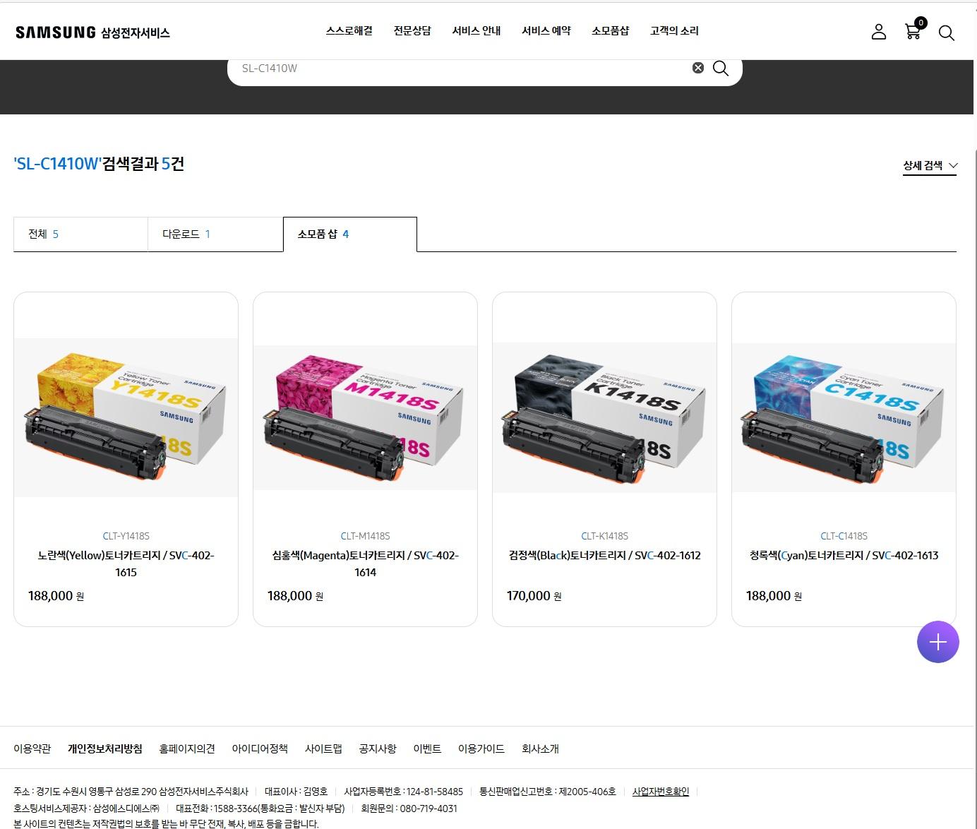Open the 이용가이드 footer link

(x=481, y=749)
